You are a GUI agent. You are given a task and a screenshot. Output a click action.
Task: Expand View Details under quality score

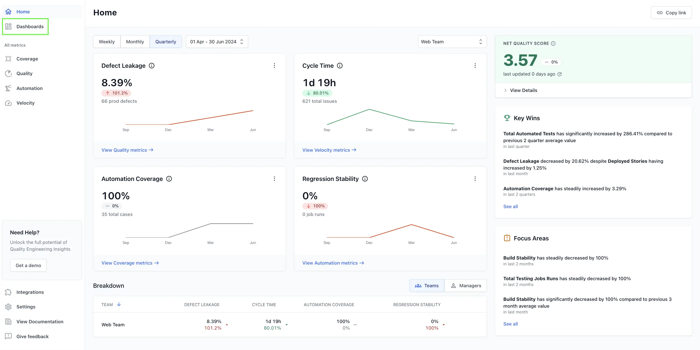(523, 90)
